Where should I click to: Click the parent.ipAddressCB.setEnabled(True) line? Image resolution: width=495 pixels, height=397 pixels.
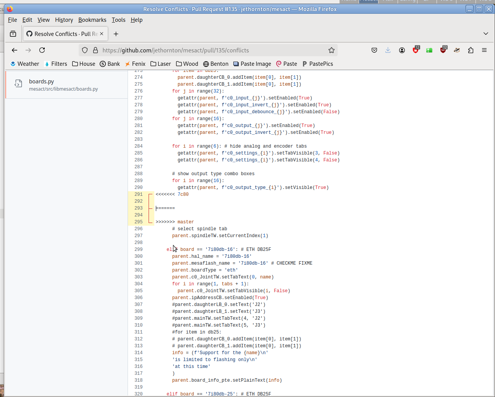[220, 298]
